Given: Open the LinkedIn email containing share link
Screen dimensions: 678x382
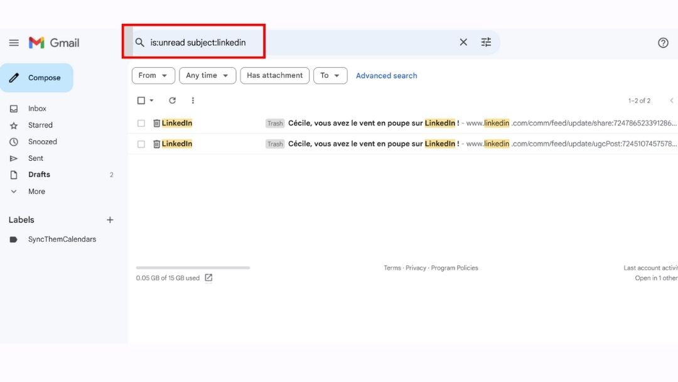Looking at the screenshot, I should tap(403, 123).
